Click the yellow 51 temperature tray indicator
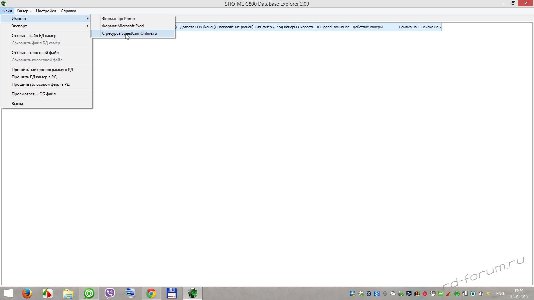The height and width of the screenshot is (300, 534). (x=489, y=294)
